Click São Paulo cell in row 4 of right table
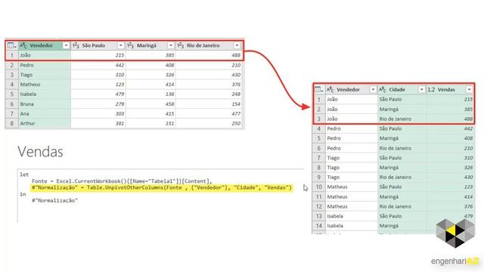 tap(402, 128)
